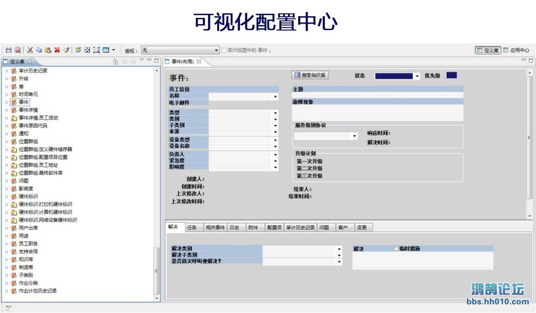Screen dimensions: 536x313
Task: Click inside the 故障现象 text area
Action: coord(378,113)
